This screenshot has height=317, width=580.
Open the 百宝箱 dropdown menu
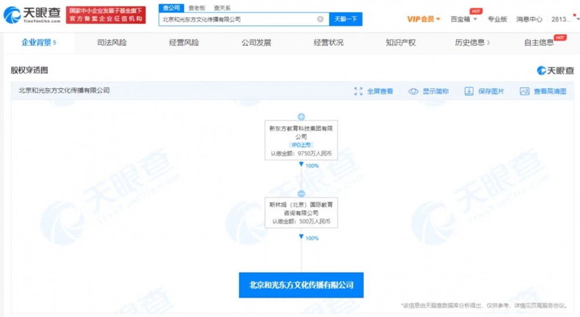coord(464,19)
